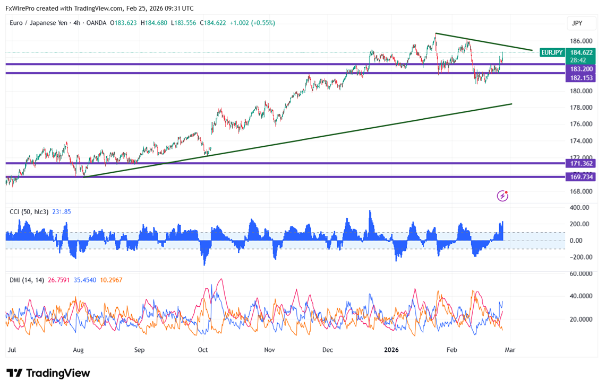Click the EURJPY price axis tag

click(552, 52)
